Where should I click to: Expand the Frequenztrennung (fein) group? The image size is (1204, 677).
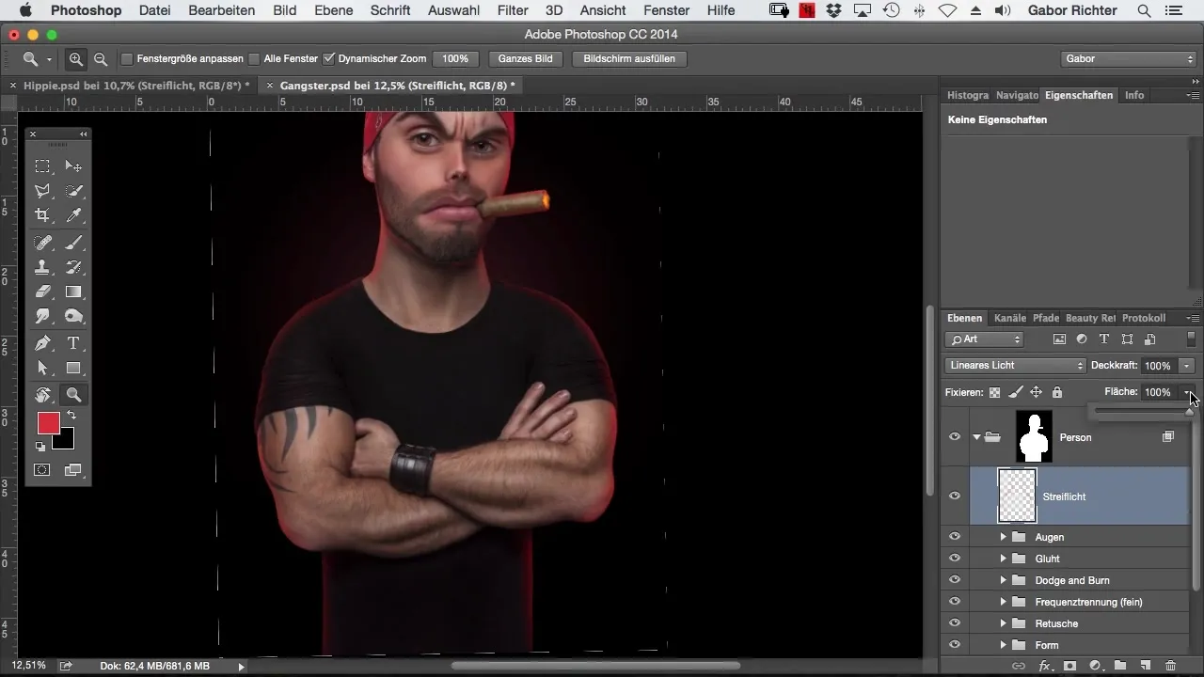1003,602
